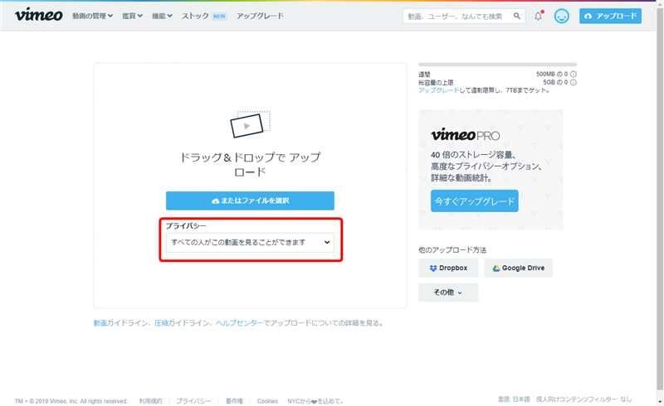
Task: Open 機能 menu
Action: [x=162, y=16]
